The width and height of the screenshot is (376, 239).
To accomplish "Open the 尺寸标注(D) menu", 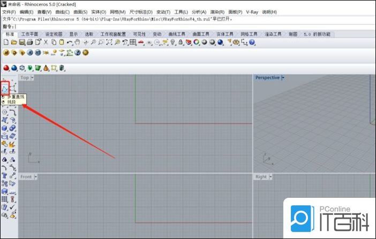I will point(141,12).
